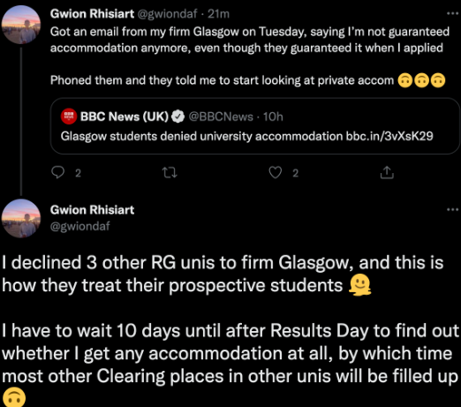Open the share icon on first tweet
The height and width of the screenshot is (407, 461).
coord(387,172)
